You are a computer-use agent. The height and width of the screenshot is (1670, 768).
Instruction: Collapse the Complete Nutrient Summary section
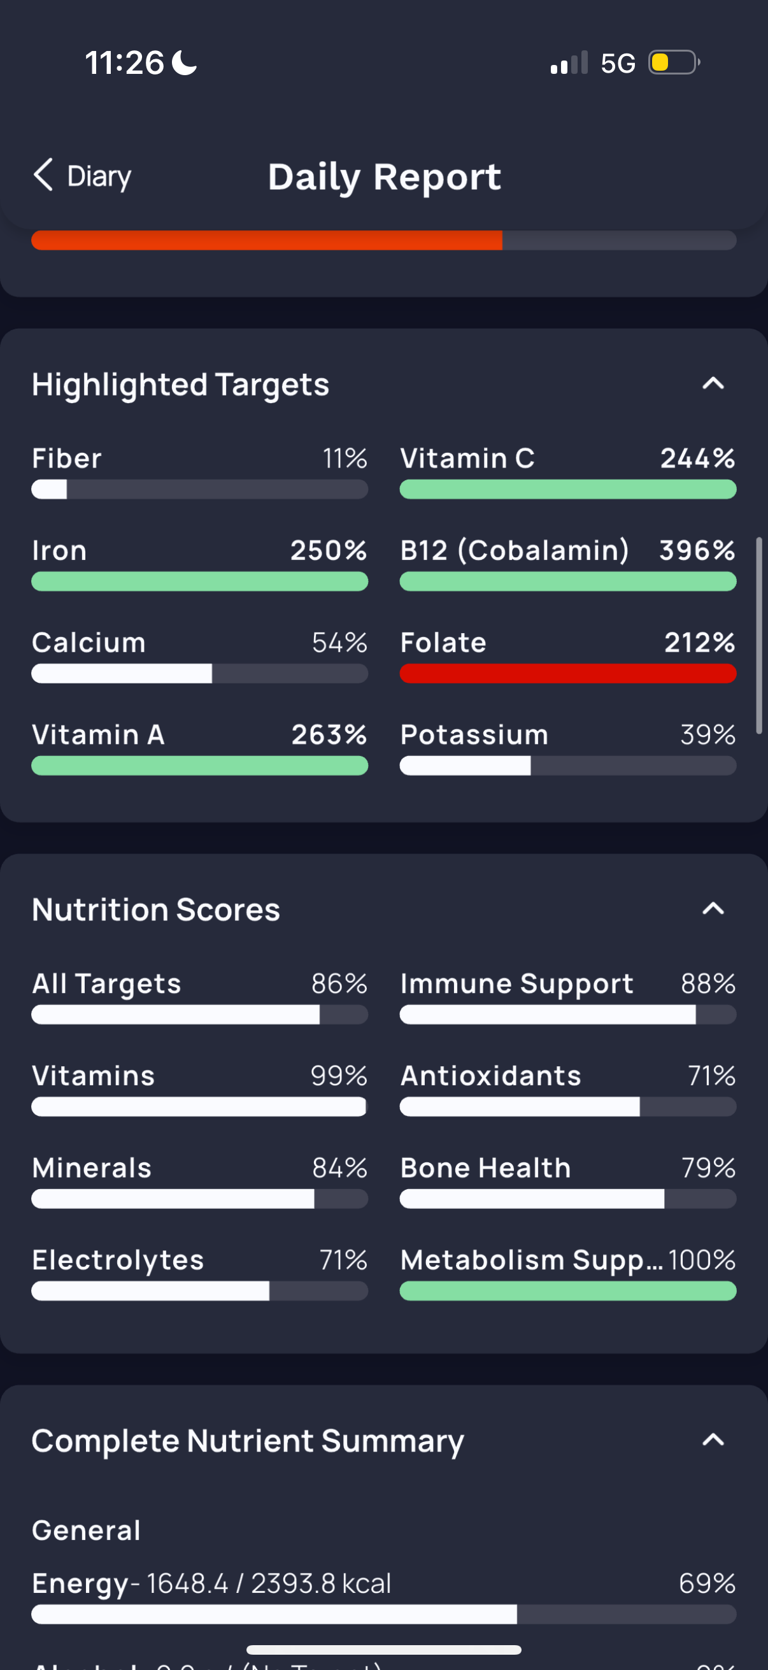click(x=713, y=1440)
